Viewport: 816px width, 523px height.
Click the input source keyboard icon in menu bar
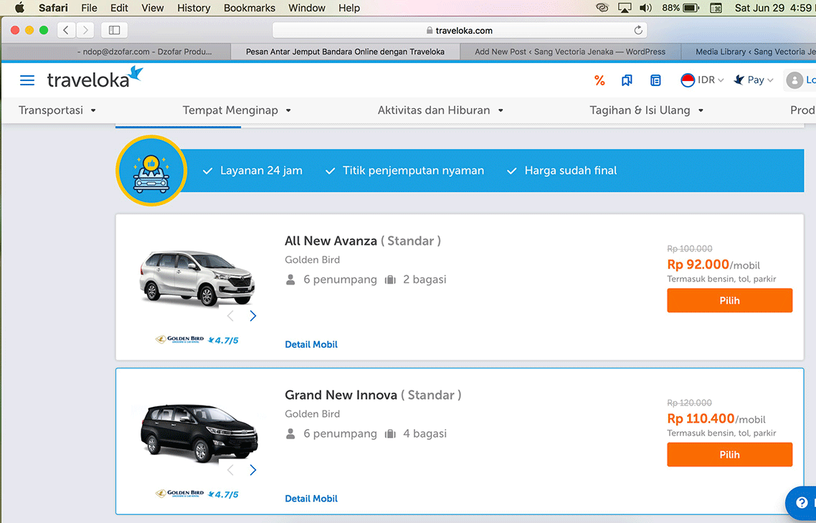click(x=716, y=8)
